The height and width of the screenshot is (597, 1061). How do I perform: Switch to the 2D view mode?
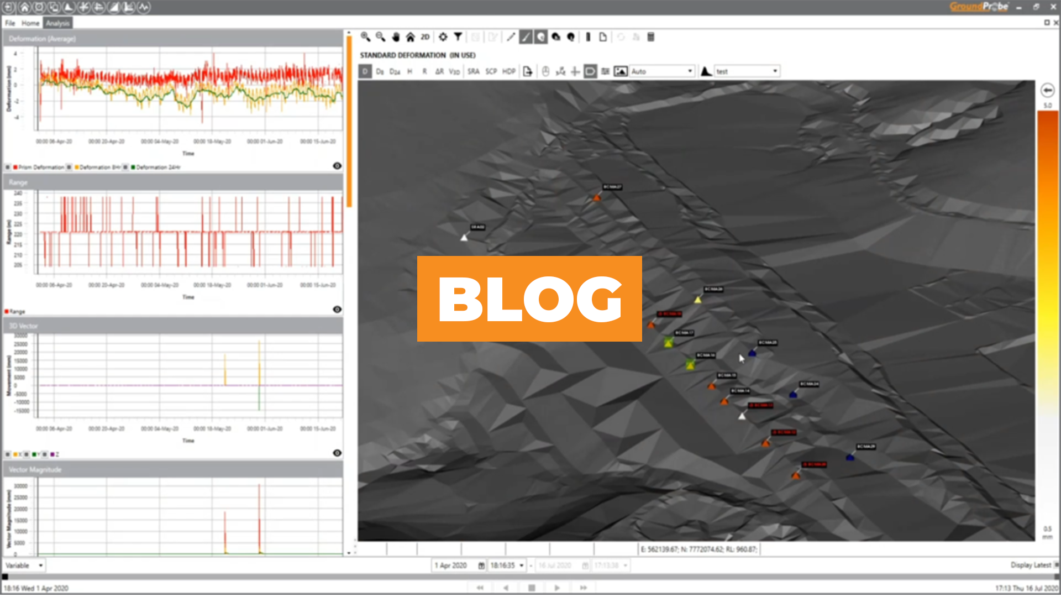[x=425, y=37]
